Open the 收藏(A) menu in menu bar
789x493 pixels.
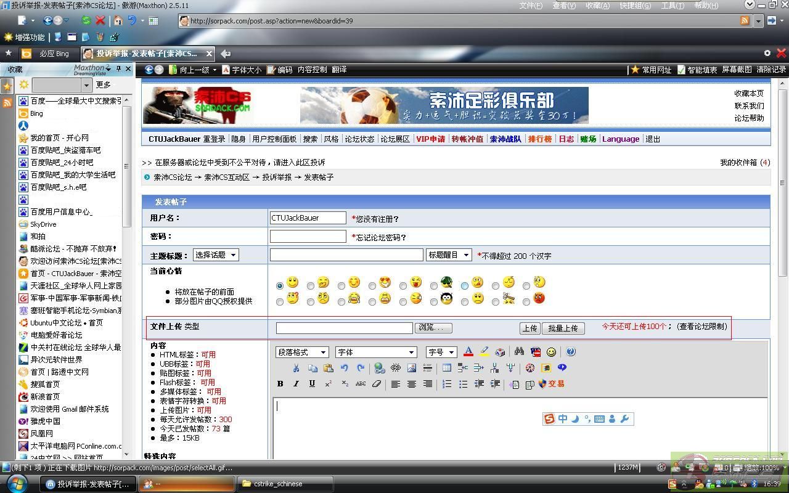(597, 6)
